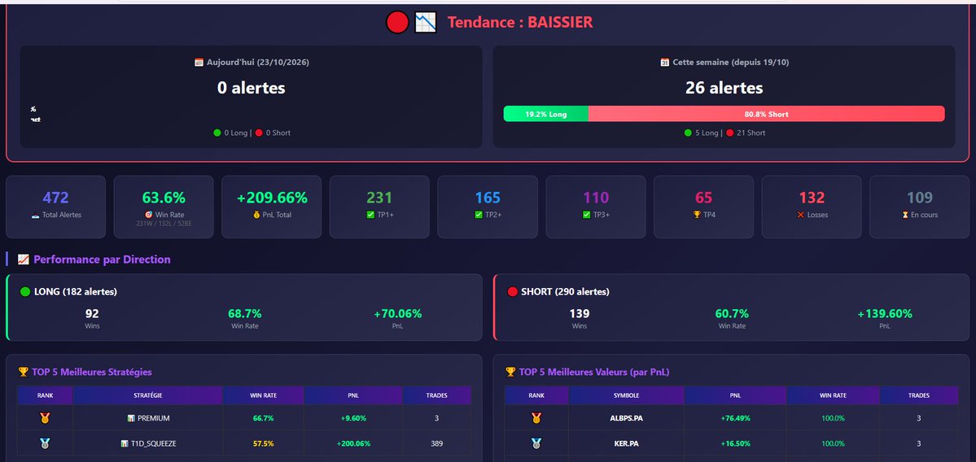Click the '60.7%' SHORT win rate

(x=732, y=313)
